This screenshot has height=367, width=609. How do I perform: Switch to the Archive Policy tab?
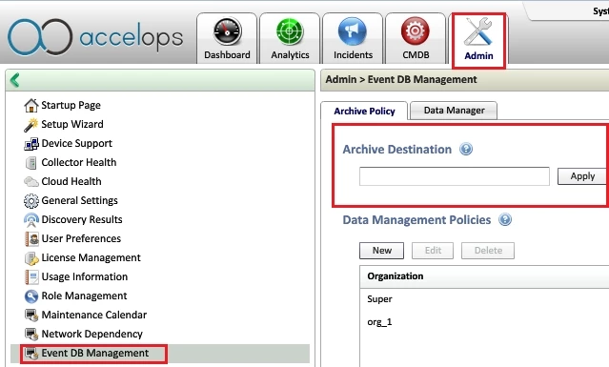click(x=364, y=112)
